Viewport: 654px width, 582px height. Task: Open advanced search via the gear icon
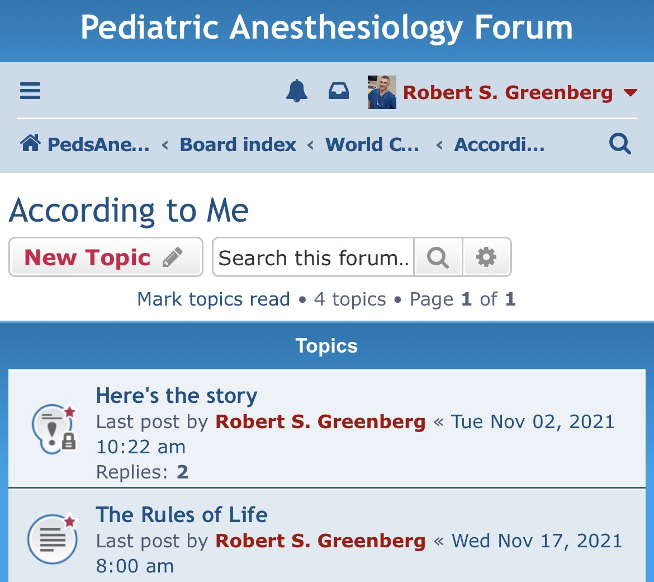coord(487,257)
